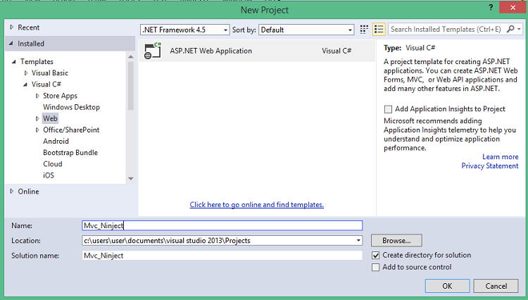Screen dimensions: 528x300
Task: Switch to the large icons view
Action: 364,30
